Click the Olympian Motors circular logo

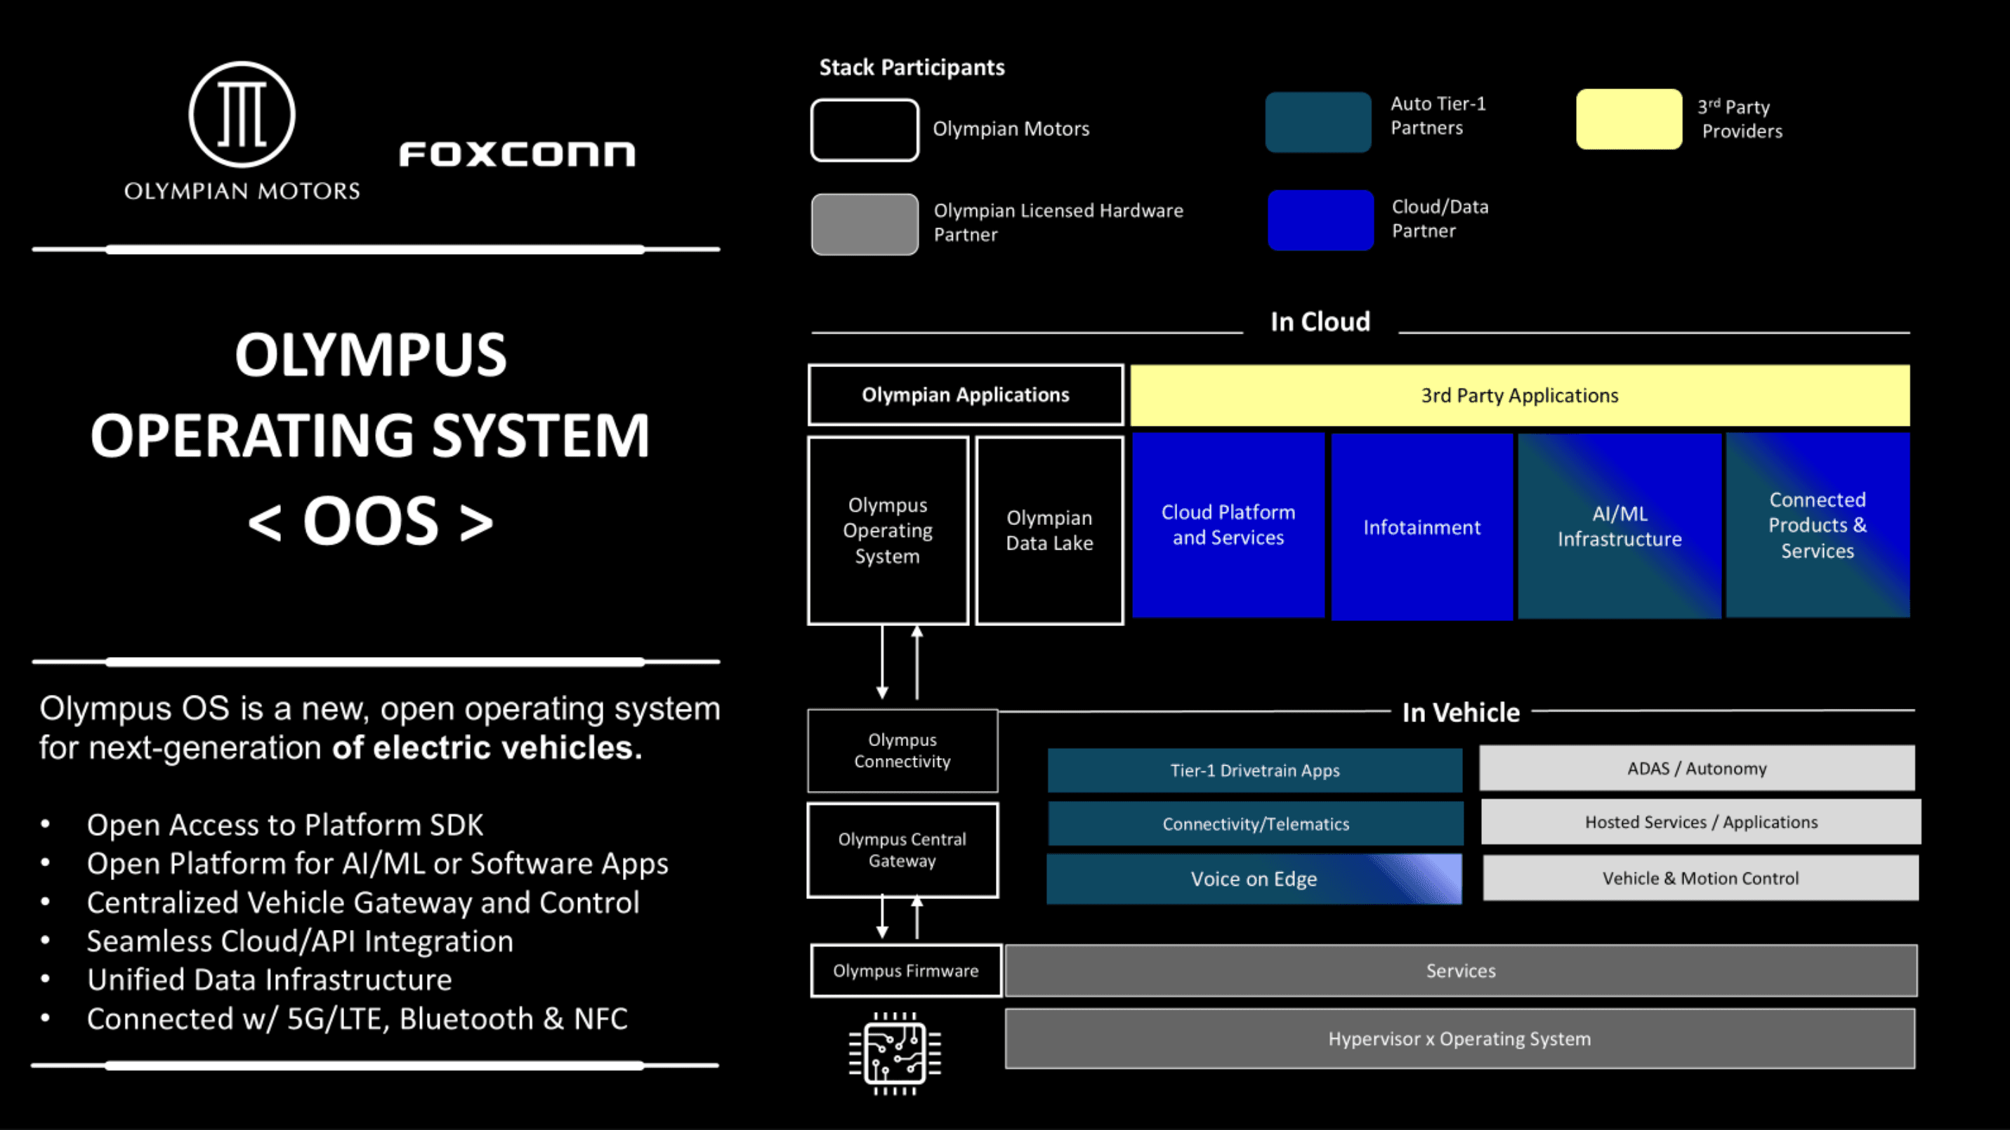242,114
